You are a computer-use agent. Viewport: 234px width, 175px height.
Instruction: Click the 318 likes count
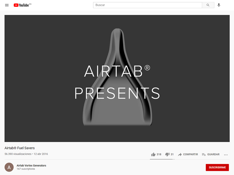[159, 154]
